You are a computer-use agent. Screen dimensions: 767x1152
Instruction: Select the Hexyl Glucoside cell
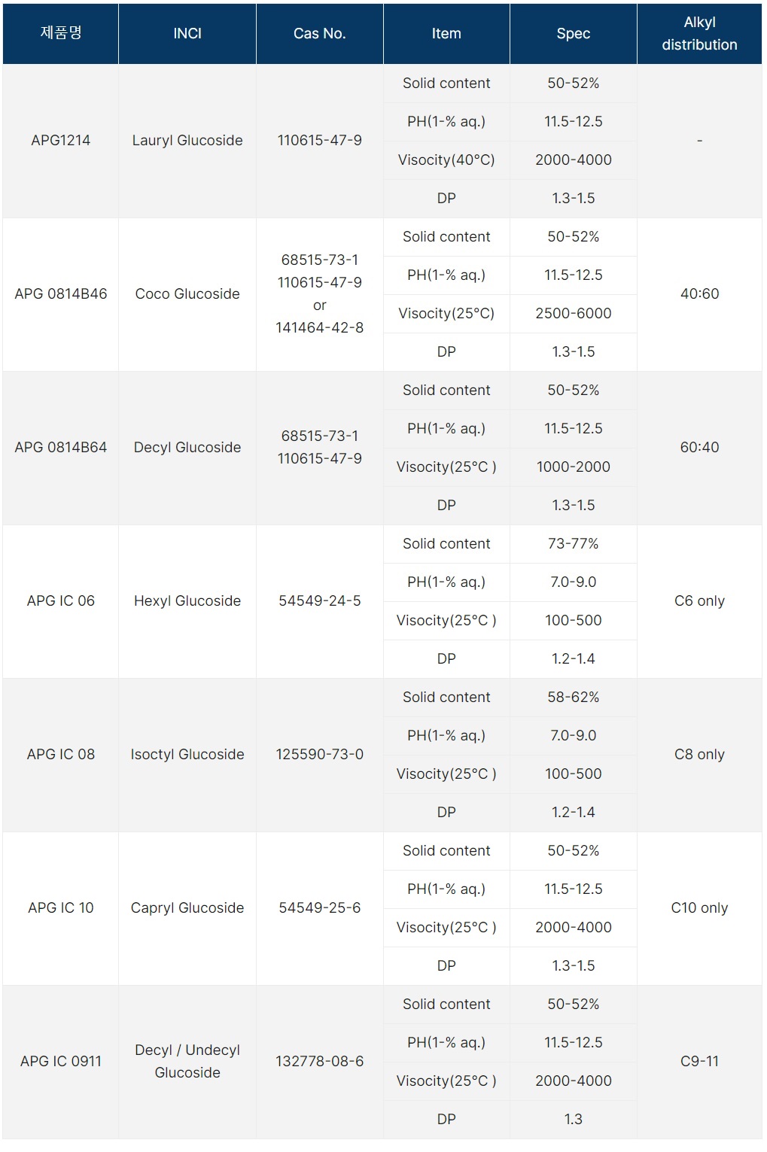tap(187, 601)
